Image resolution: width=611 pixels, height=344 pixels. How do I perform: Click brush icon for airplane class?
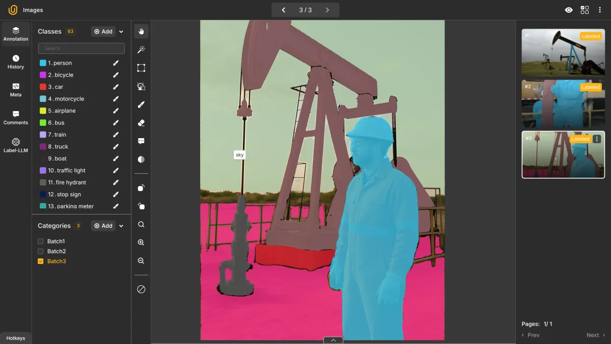pos(116,111)
